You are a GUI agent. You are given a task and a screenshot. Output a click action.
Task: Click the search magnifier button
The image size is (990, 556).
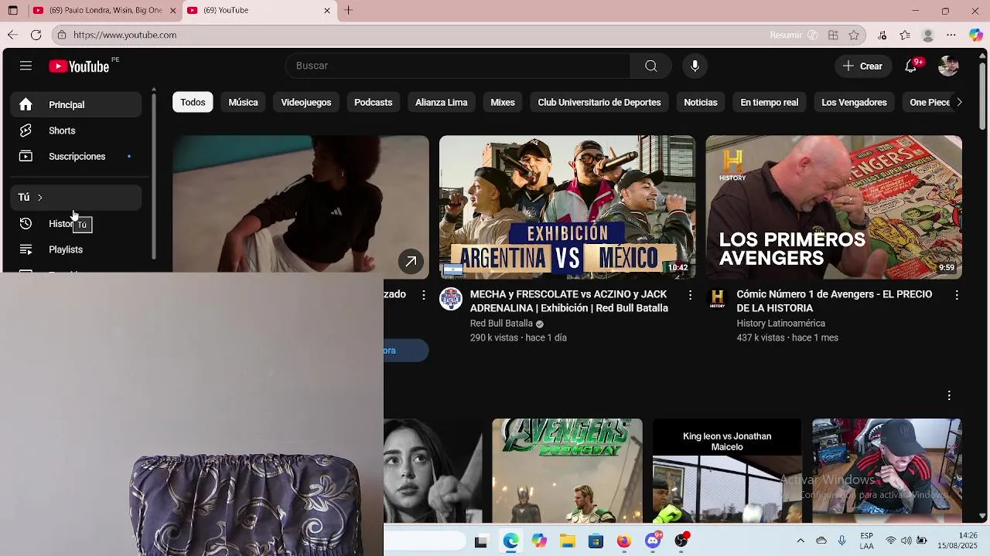(x=650, y=66)
